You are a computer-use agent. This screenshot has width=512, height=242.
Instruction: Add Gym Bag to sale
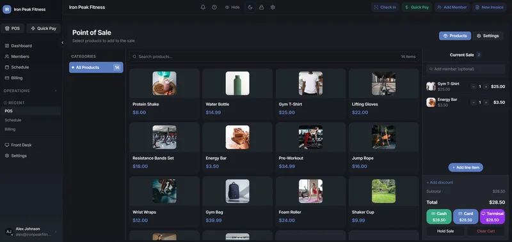pyautogui.click(x=237, y=202)
